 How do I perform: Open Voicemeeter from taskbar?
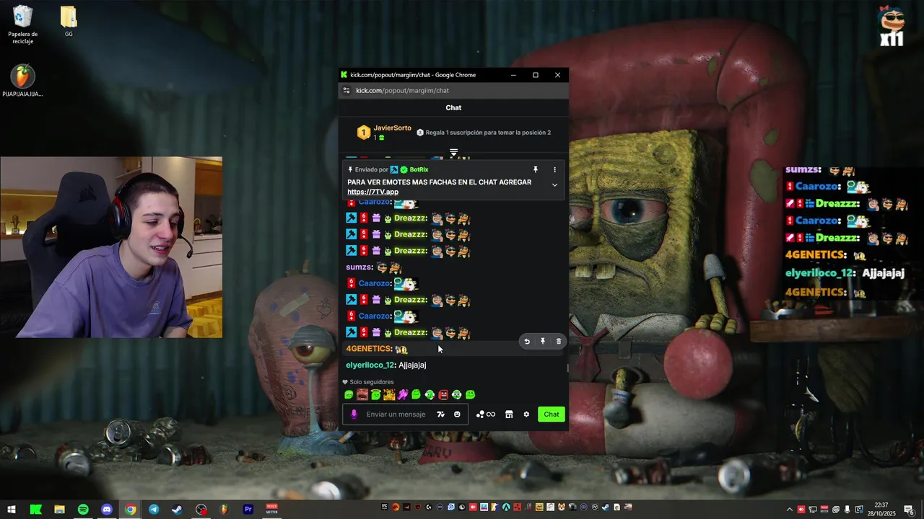pyautogui.click(x=272, y=510)
